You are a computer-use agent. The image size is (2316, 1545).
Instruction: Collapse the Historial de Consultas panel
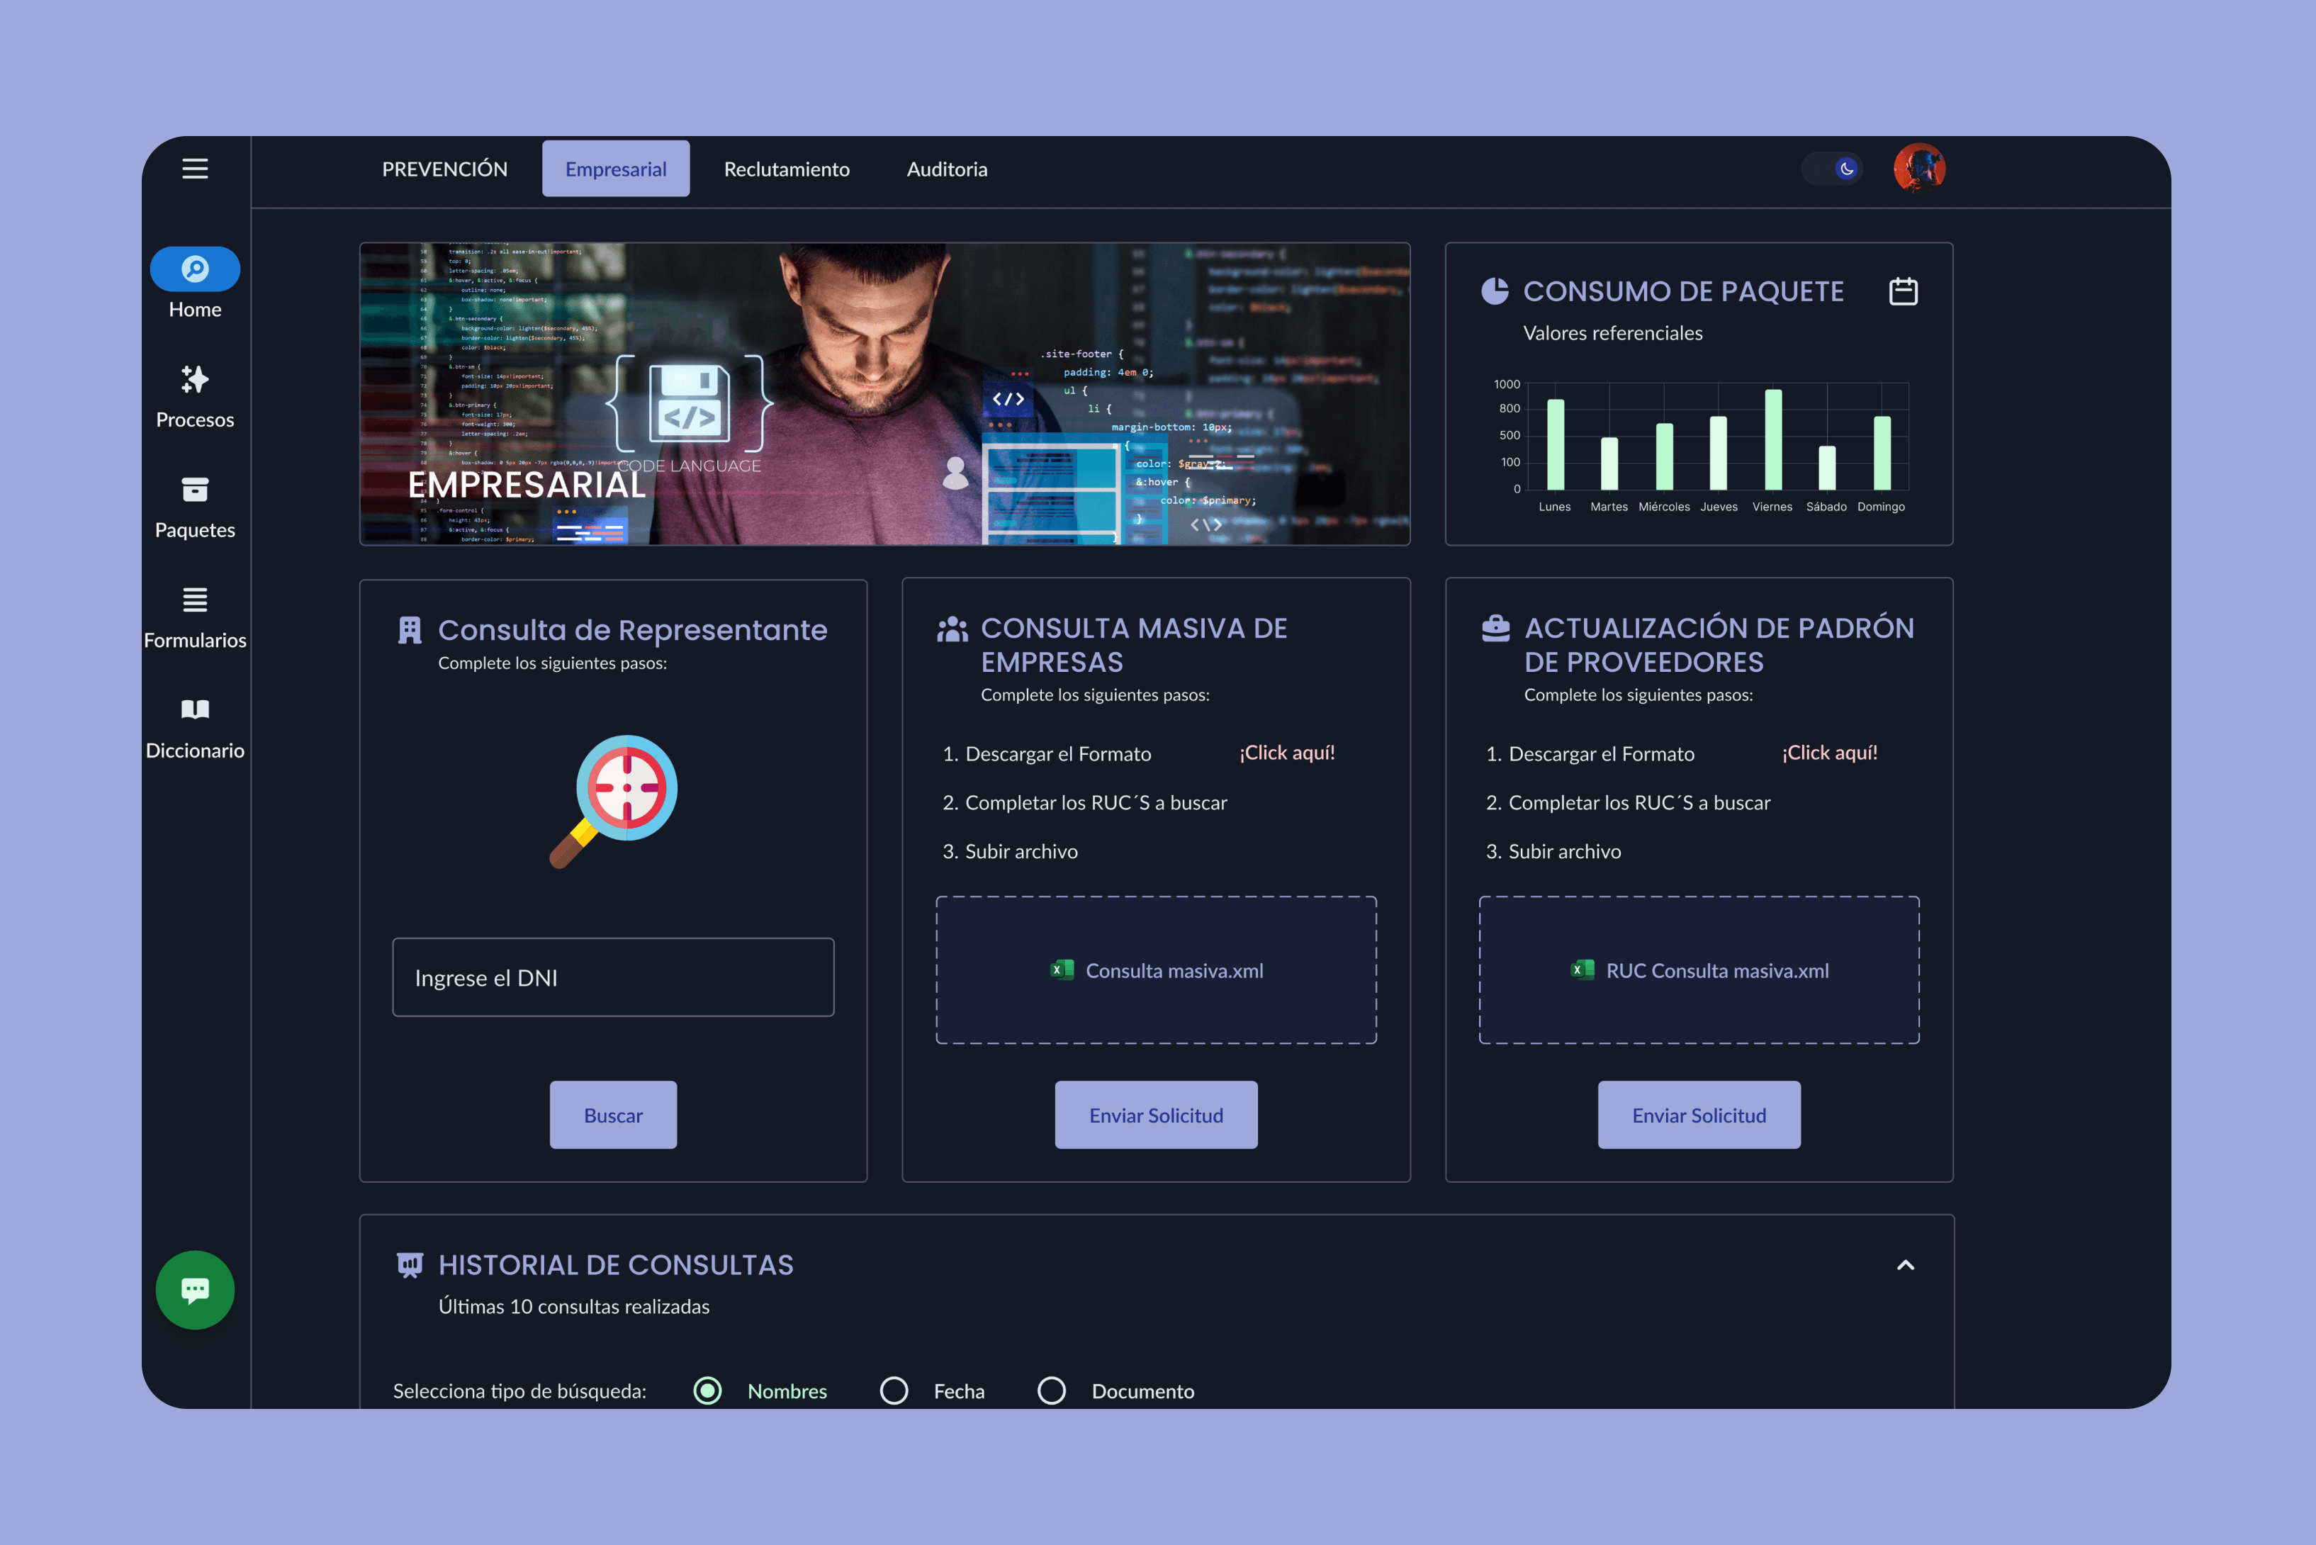pos(1905,1265)
